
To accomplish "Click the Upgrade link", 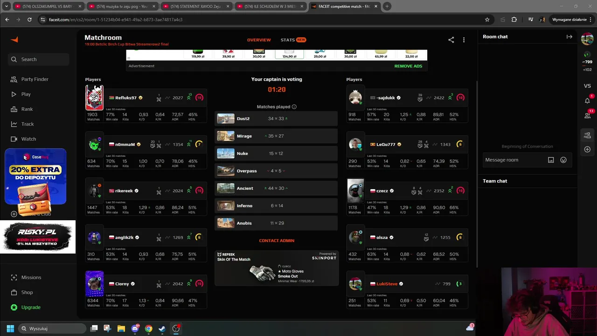I will click(x=26, y=308).
